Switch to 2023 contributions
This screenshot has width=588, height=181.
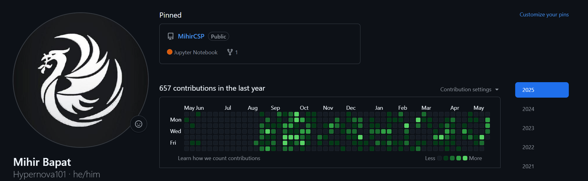click(x=528, y=128)
